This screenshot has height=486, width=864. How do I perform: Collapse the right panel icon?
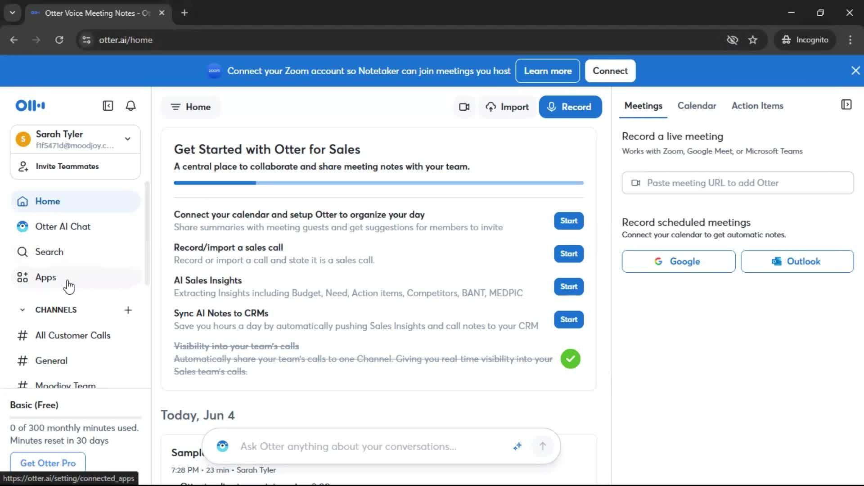tap(846, 105)
